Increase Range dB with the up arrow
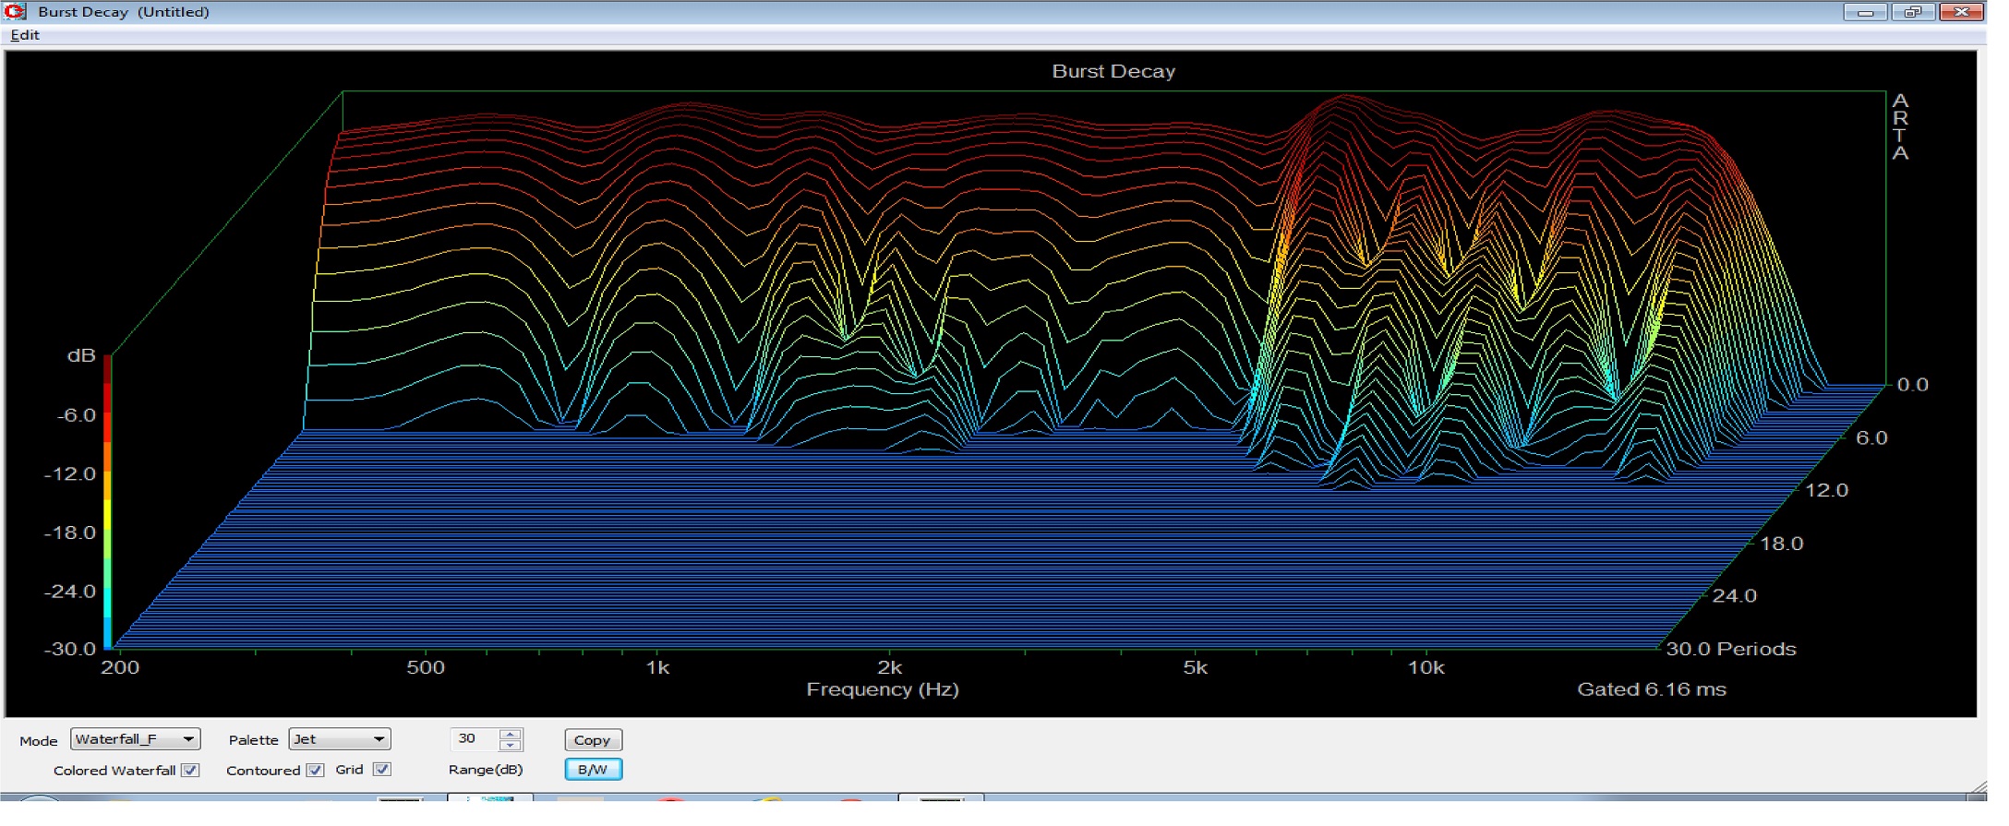The width and height of the screenshot is (2009, 826). coord(511,734)
